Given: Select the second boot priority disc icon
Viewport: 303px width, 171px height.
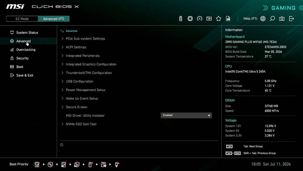Looking at the screenshot, I should coord(50,164).
